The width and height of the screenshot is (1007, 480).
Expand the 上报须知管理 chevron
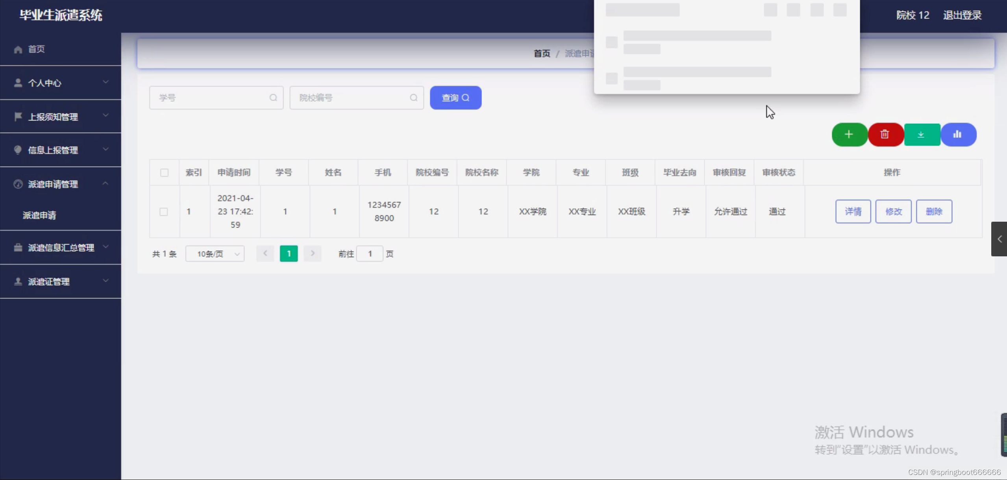(x=106, y=116)
